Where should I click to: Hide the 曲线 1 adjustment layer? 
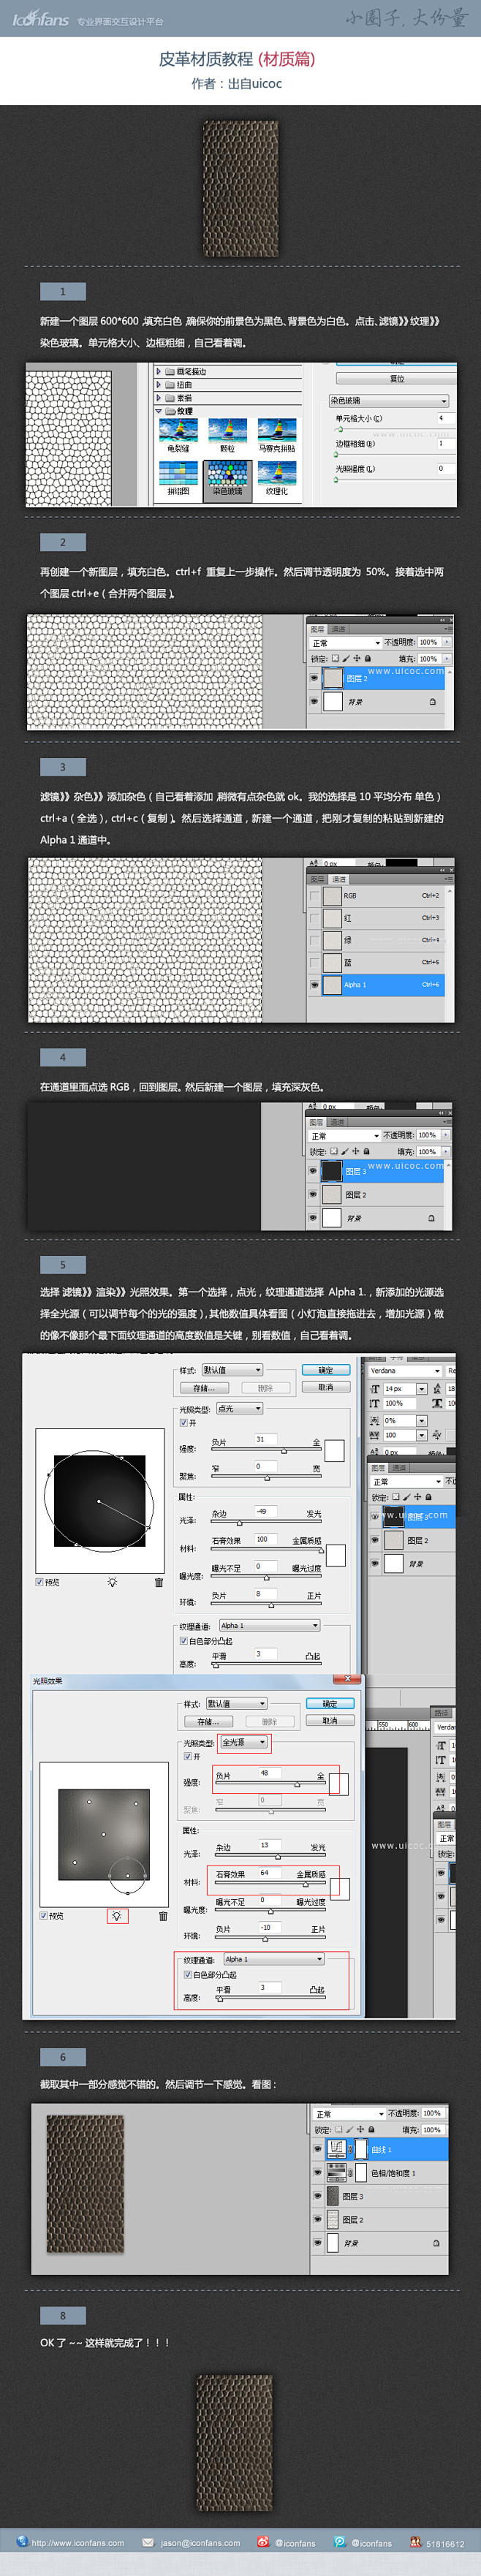(x=317, y=2149)
